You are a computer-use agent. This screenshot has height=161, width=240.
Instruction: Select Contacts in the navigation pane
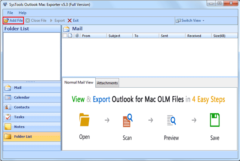click(32, 107)
